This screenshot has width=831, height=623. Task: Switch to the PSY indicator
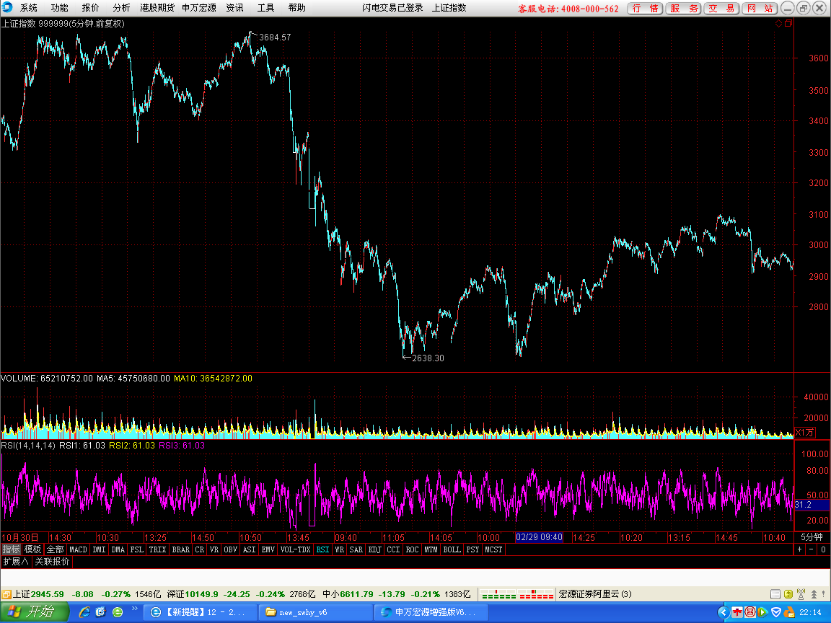[472, 549]
